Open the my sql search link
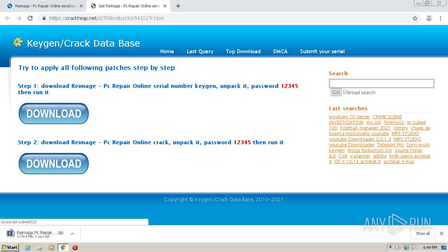 coord(373,122)
